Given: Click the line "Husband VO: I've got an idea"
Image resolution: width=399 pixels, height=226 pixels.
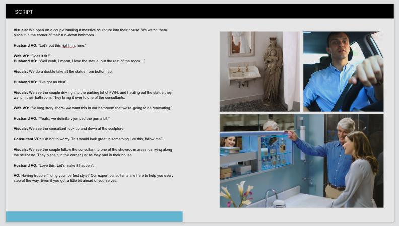Looking at the screenshot, I should 40,82.
